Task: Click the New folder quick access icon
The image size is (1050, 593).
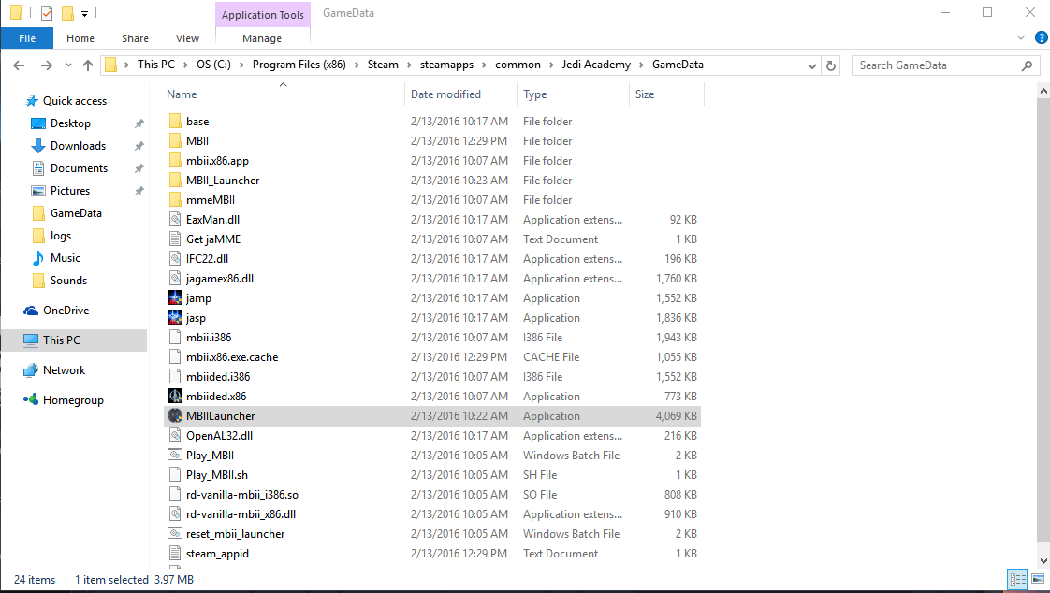Action: (x=67, y=13)
